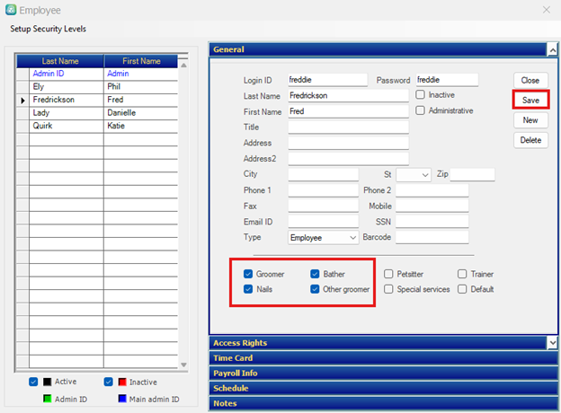Click the First Name input field
The height and width of the screenshot is (413, 561).
pyautogui.click(x=349, y=111)
